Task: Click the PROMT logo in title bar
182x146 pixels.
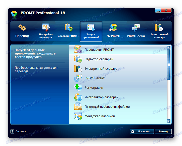Action: point(14,14)
